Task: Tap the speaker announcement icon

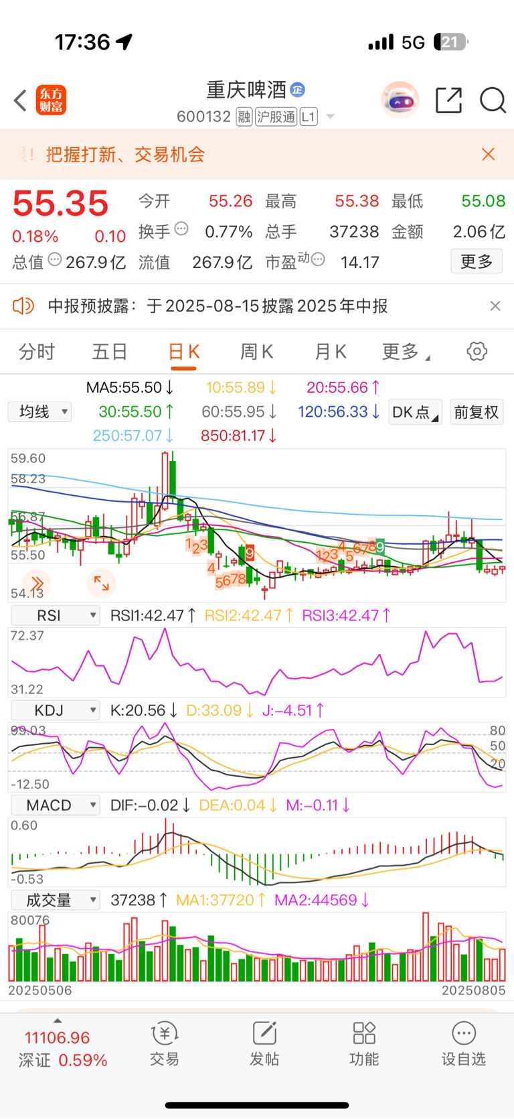Action: [x=23, y=306]
